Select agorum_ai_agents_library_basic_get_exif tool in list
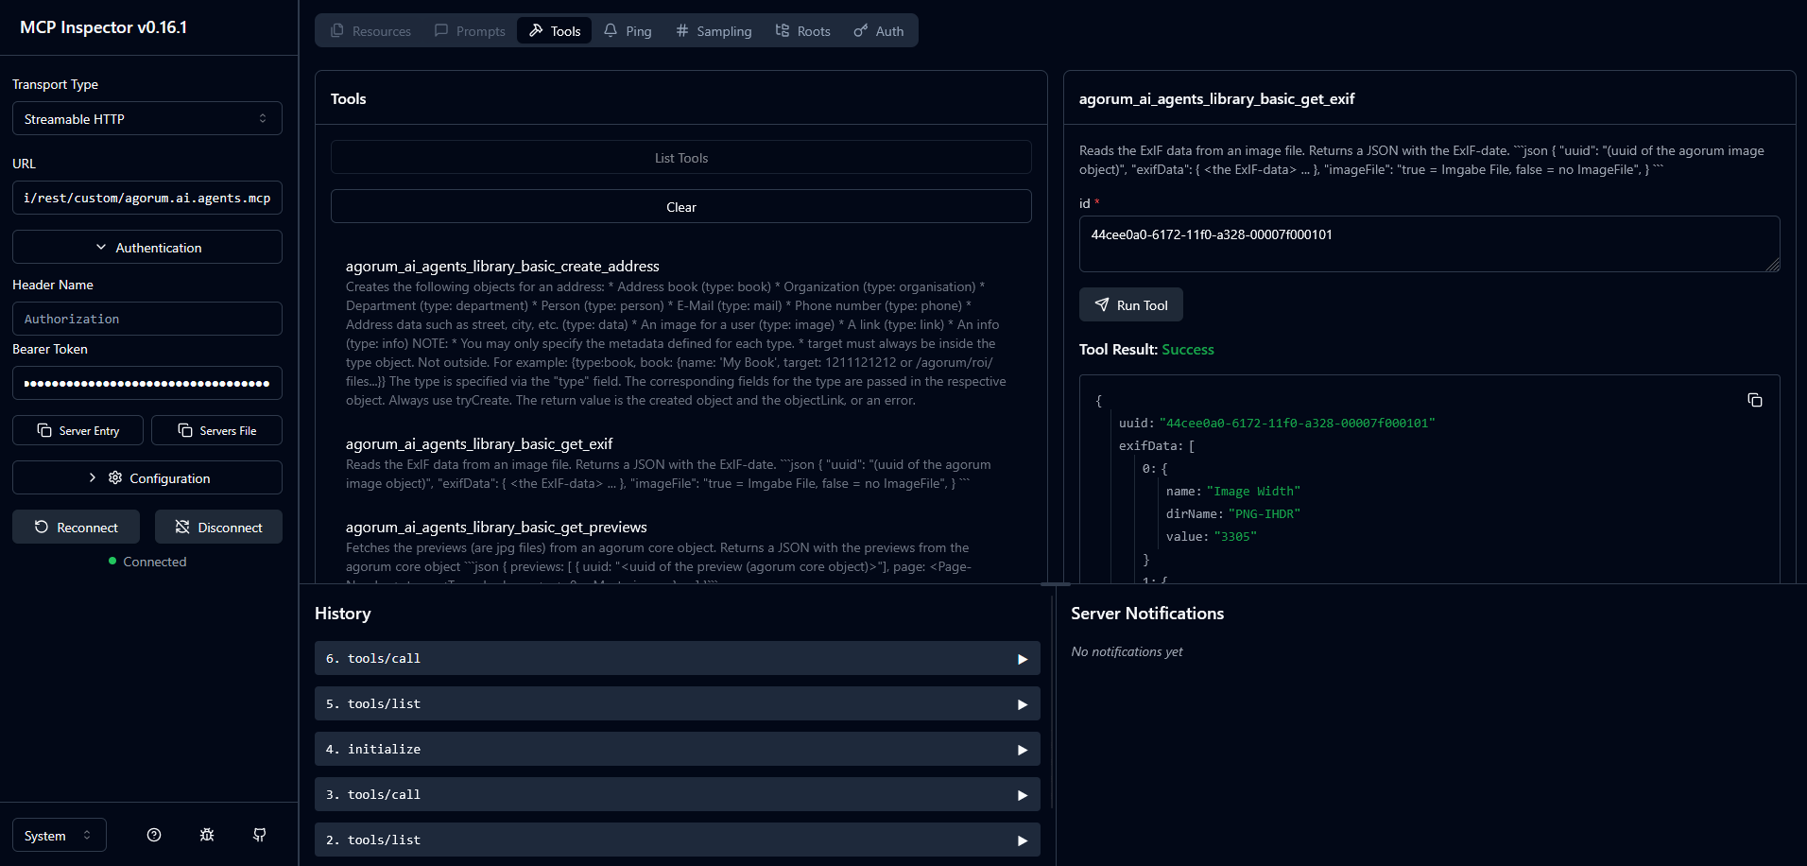 (680, 463)
